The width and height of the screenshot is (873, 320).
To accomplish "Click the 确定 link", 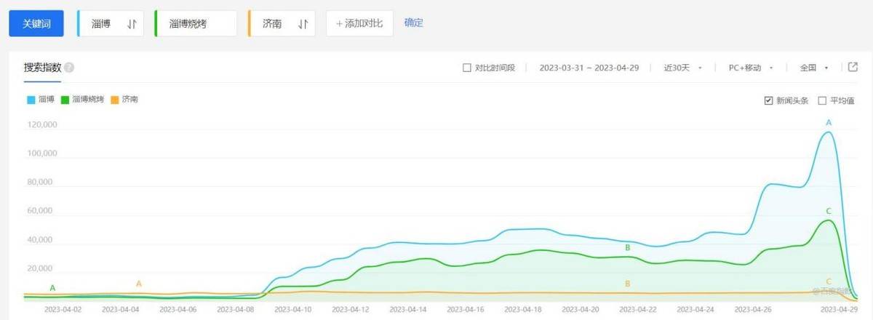I will [x=414, y=23].
